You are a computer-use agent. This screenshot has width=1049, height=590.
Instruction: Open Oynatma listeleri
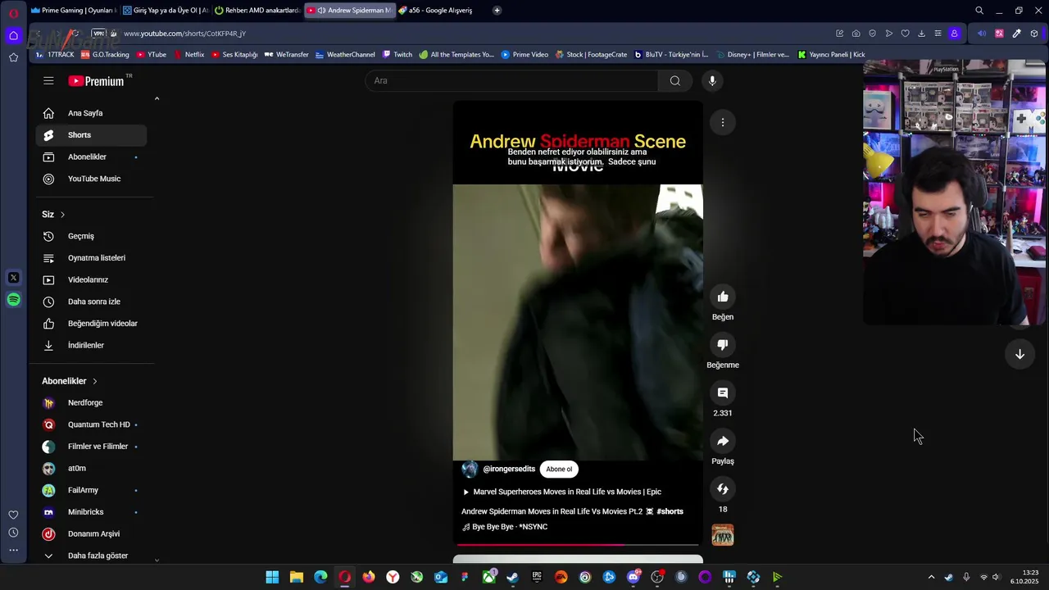tap(91, 258)
